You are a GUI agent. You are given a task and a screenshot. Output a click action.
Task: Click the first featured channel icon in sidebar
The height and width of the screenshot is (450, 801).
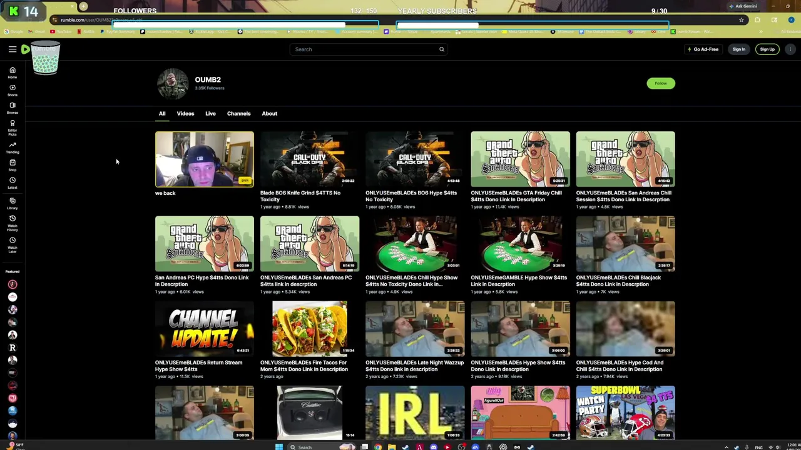point(12,284)
